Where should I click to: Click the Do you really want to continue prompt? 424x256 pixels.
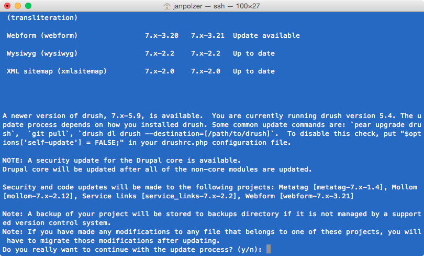coord(132,250)
